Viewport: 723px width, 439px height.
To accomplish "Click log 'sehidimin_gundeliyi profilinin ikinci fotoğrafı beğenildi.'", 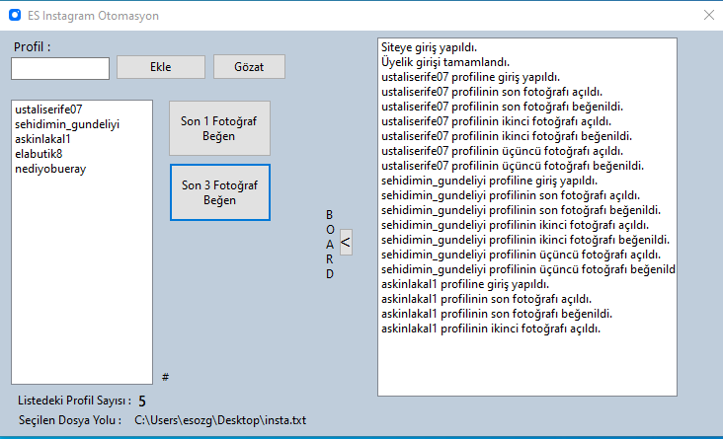I will coord(525,240).
